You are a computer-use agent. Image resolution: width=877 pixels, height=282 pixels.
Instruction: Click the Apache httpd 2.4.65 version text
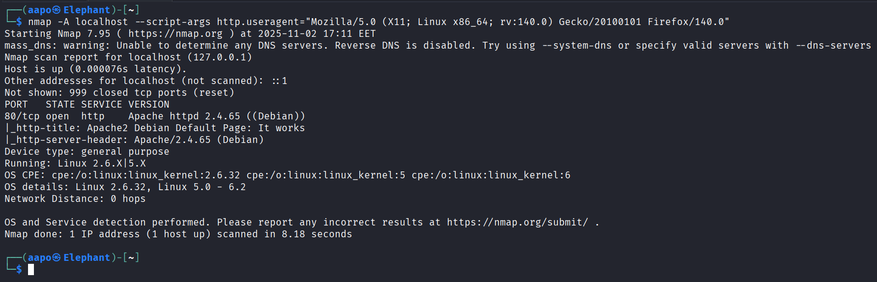pos(184,116)
